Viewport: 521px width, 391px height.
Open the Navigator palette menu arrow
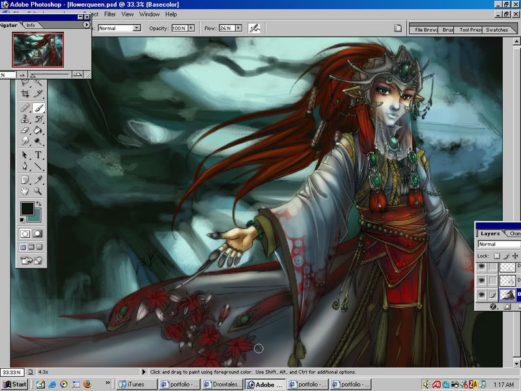[87, 25]
